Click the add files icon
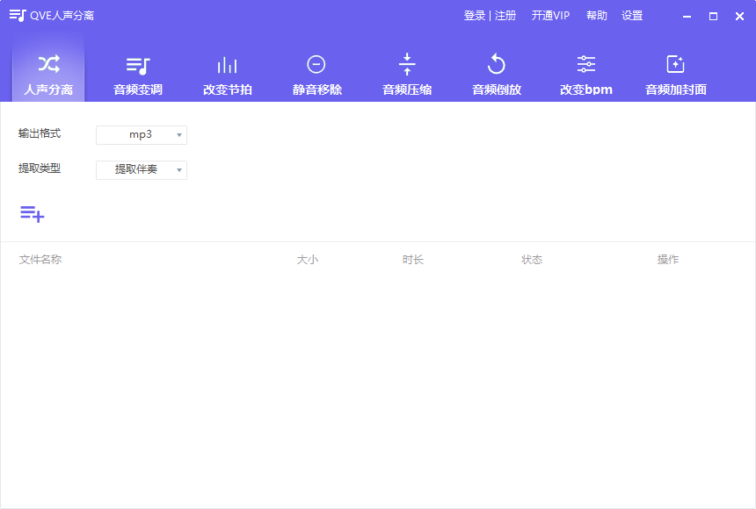756x509 pixels. pyautogui.click(x=33, y=213)
